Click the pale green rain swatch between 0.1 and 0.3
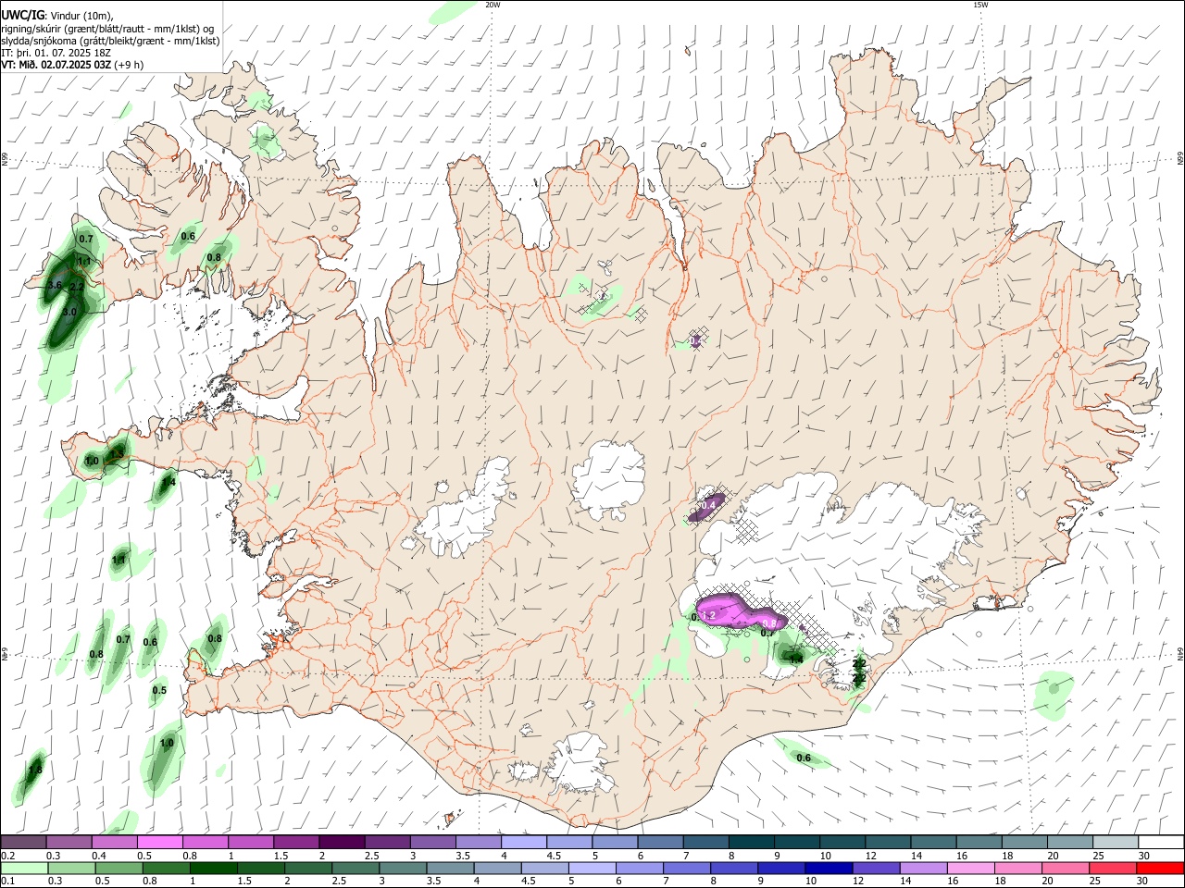Screen dimensions: 1185x888 point(24,868)
